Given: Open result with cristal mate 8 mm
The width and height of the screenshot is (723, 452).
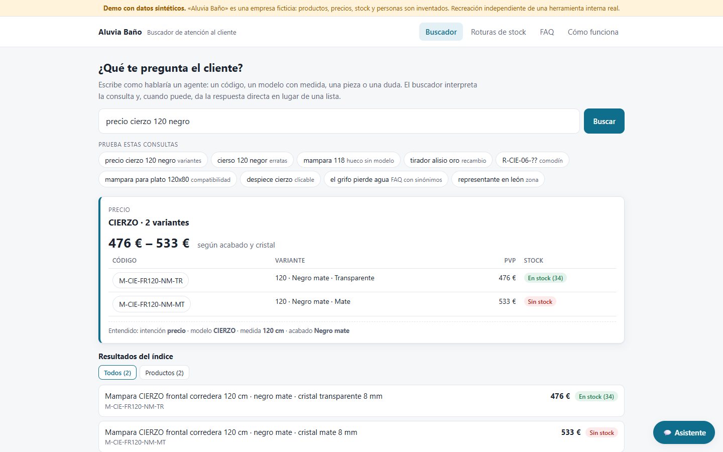Looking at the screenshot, I should (x=361, y=436).
